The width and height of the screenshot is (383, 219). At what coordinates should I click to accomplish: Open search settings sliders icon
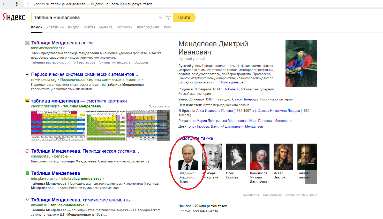pyautogui.click(x=169, y=18)
